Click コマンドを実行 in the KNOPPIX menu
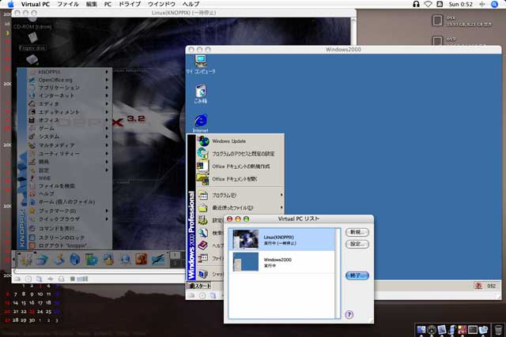 coord(56,228)
